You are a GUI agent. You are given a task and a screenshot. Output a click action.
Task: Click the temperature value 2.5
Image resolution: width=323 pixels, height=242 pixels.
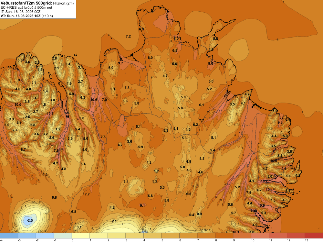[x=37, y=62]
